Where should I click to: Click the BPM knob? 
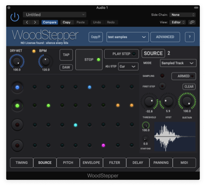tap(46, 61)
